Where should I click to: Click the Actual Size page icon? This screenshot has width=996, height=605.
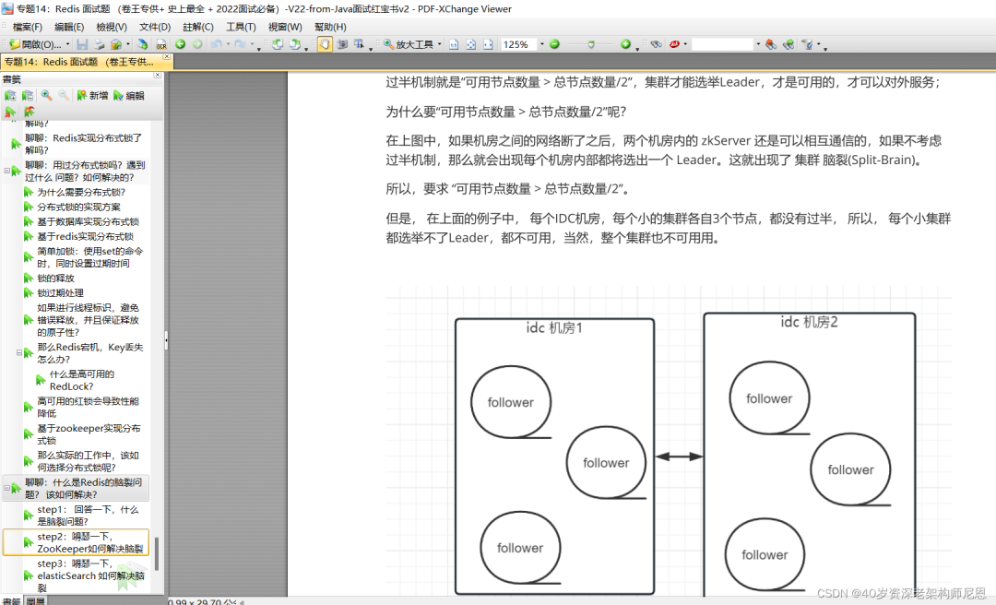[454, 44]
